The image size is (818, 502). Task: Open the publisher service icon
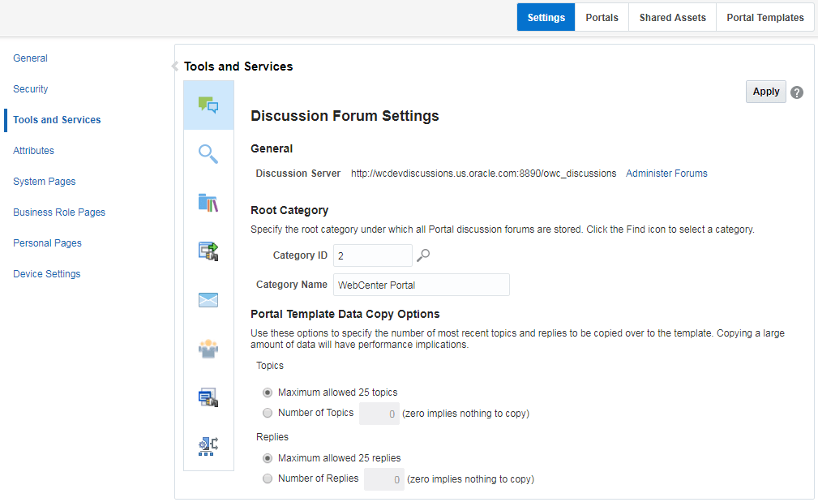pyautogui.click(x=208, y=397)
